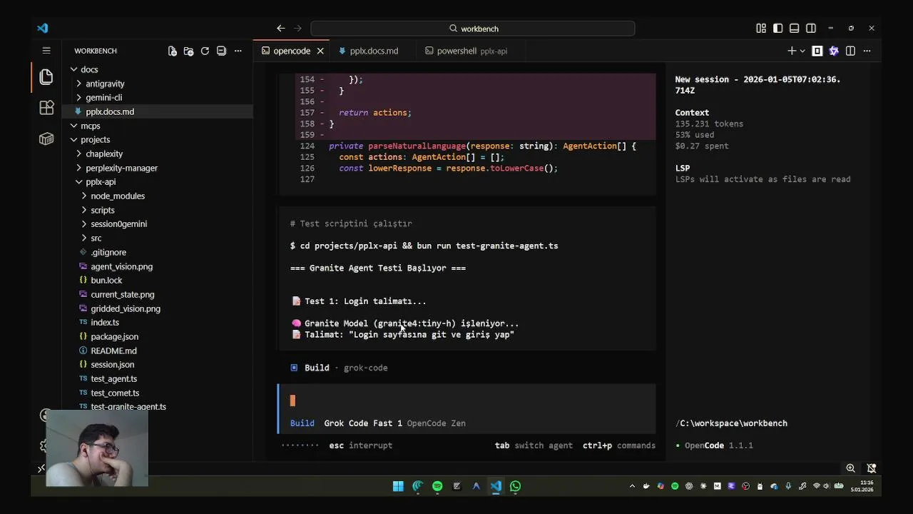Go forward in navigation history
The image size is (913, 514).
click(297, 29)
